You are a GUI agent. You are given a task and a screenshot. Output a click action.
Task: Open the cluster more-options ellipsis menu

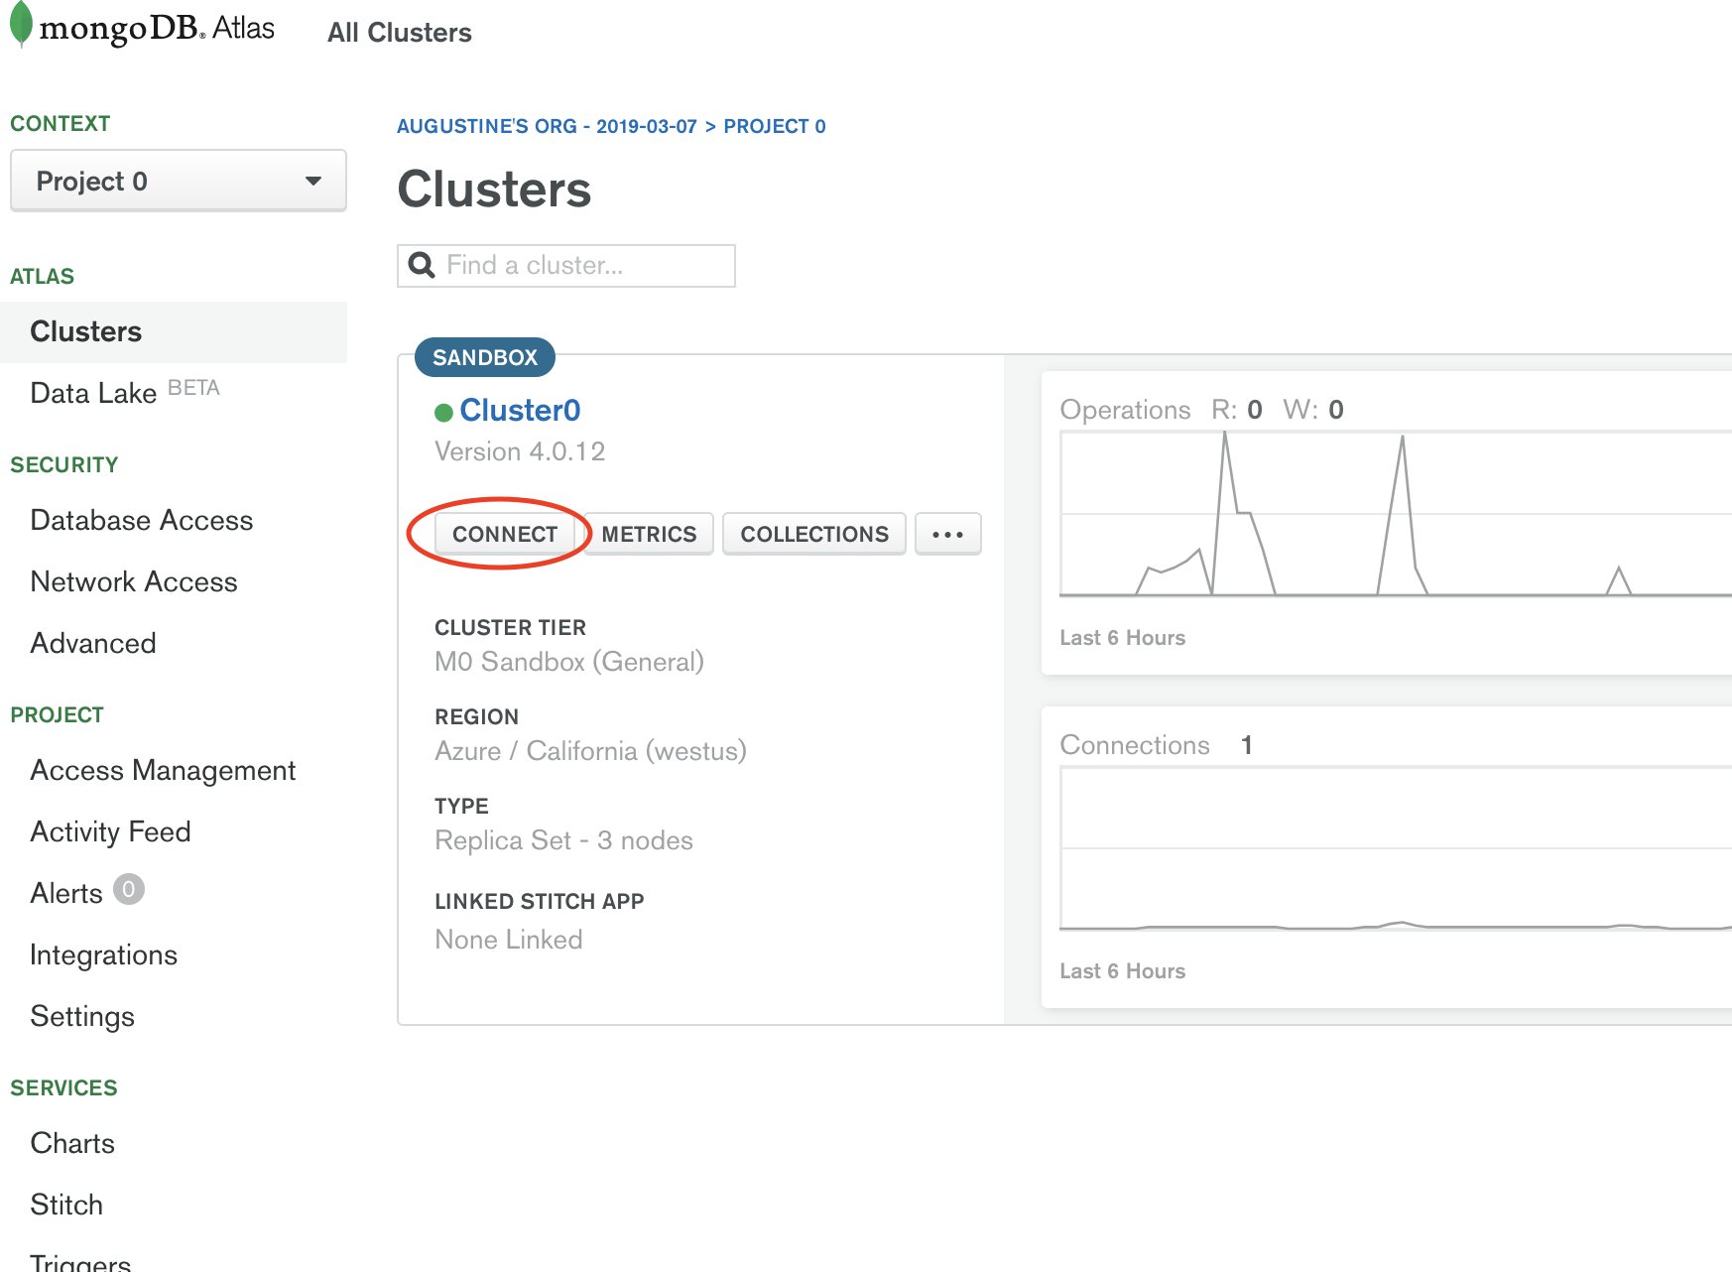[x=947, y=534]
